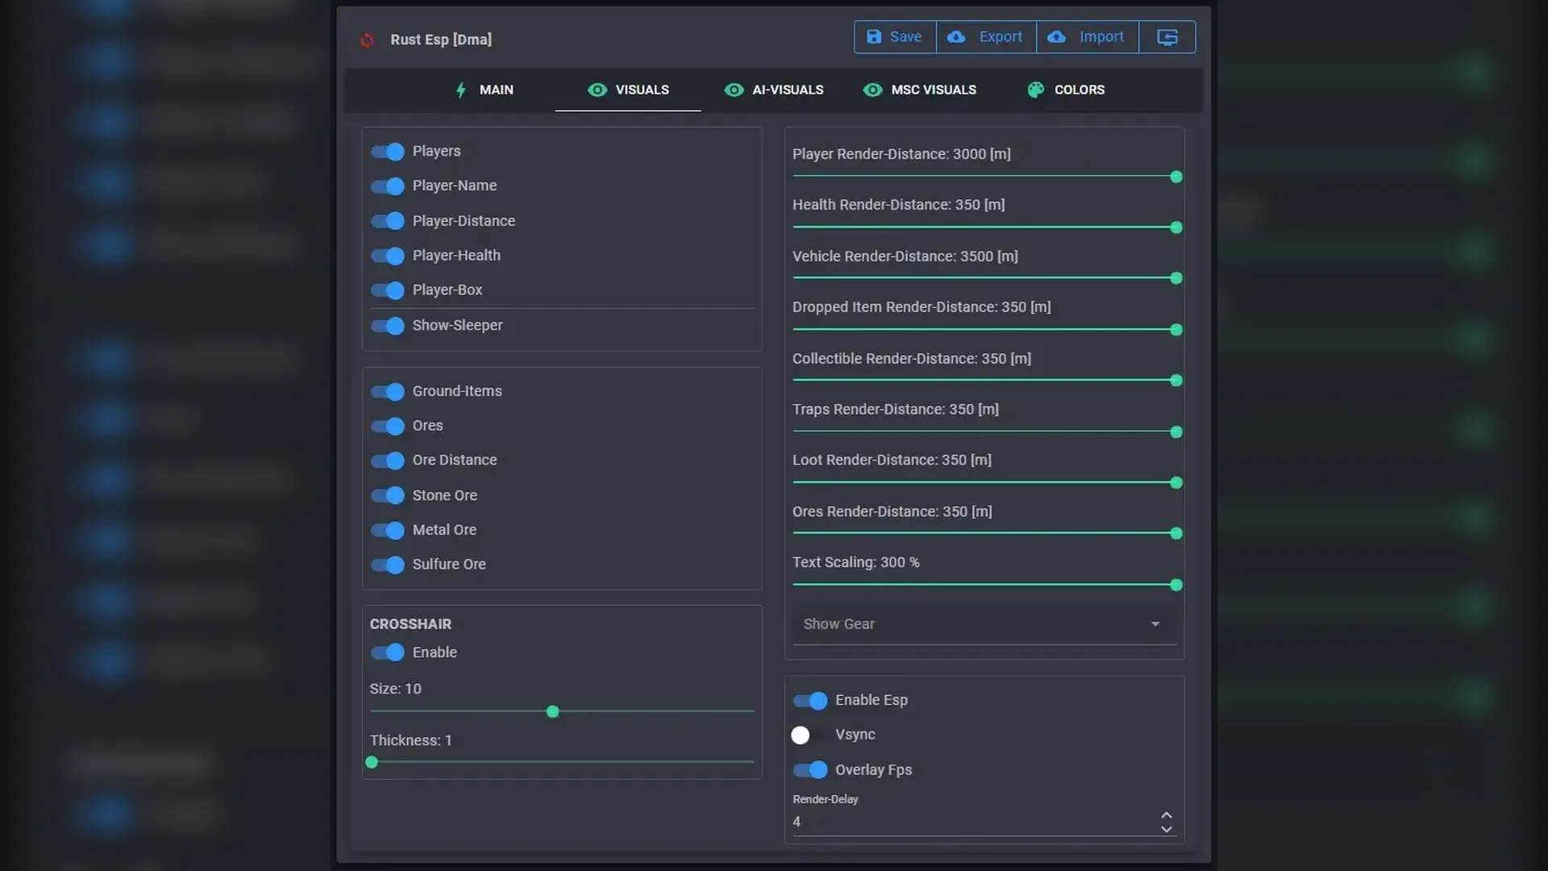Viewport: 1548px width, 871px height.
Task: Click the red Rust logo icon
Action: (x=367, y=40)
